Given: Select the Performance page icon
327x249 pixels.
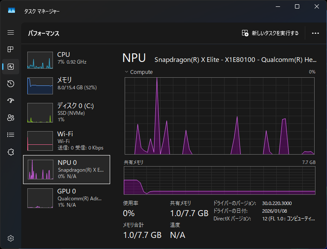Looking at the screenshot, I should pyautogui.click(x=11, y=67).
